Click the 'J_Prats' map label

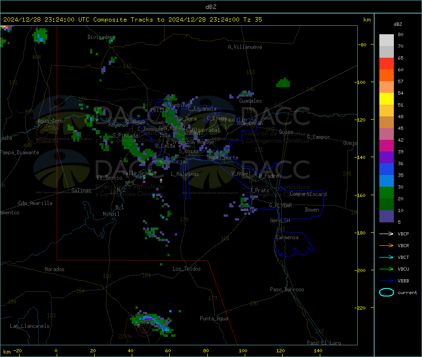click(260, 190)
